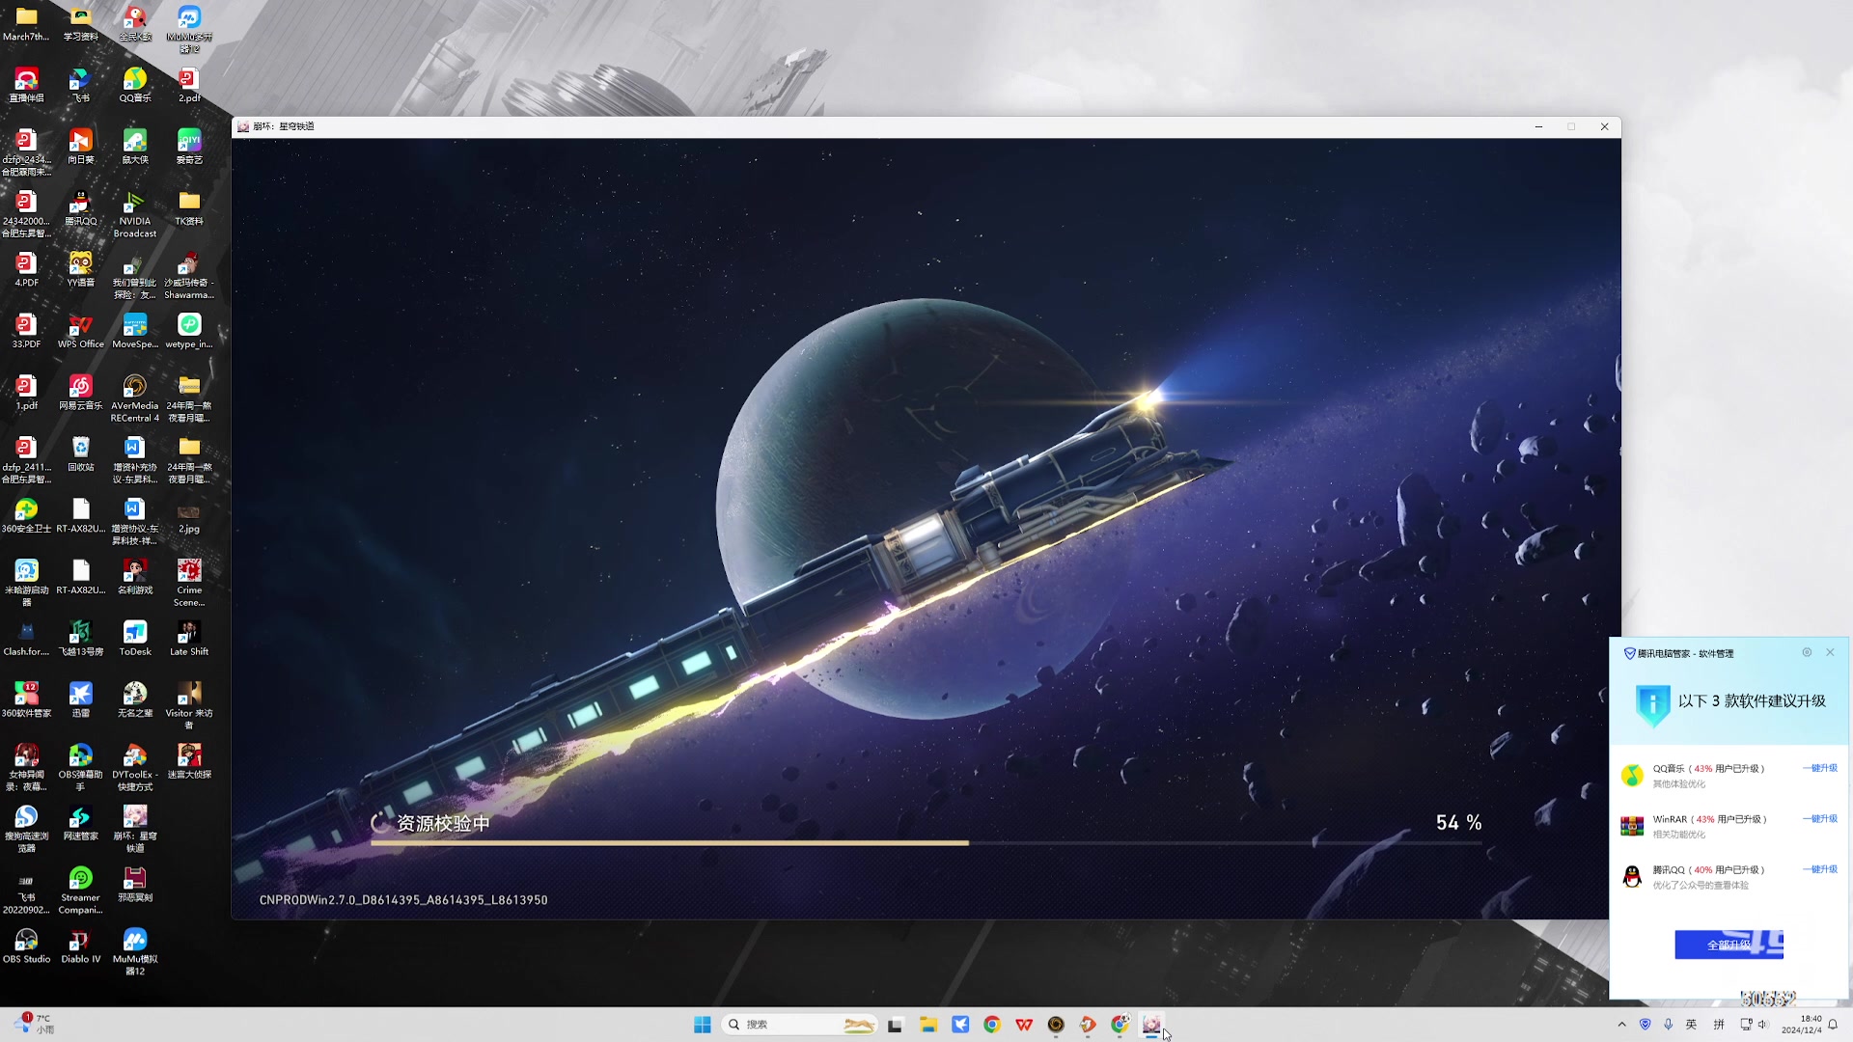Open the YY语音 desktop shortcut
Screen dimensions: 1853x1042
(x=81, y=269)
